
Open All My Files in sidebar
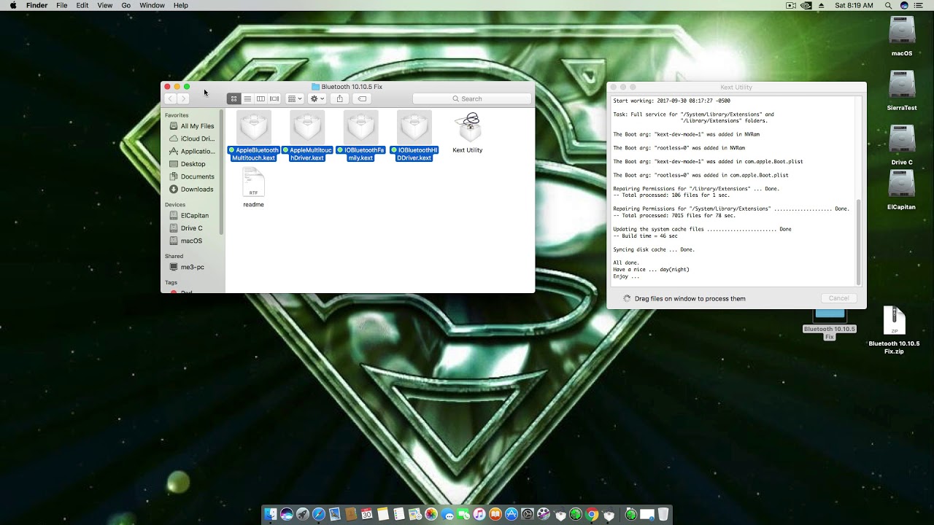[x=191, y=126]
